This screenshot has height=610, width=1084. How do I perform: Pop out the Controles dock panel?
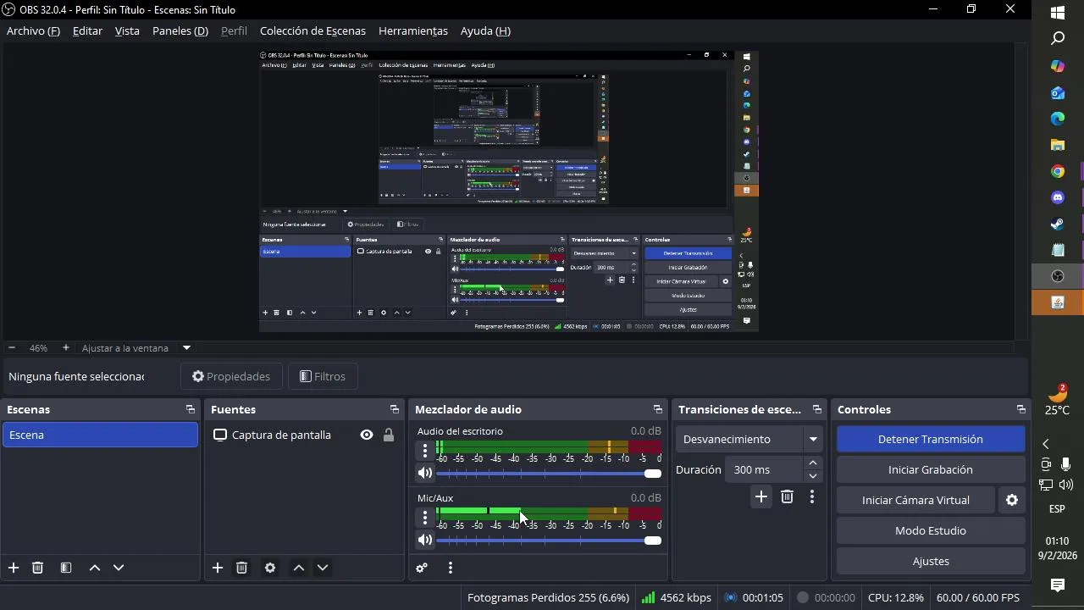[x=1020, y=409]
